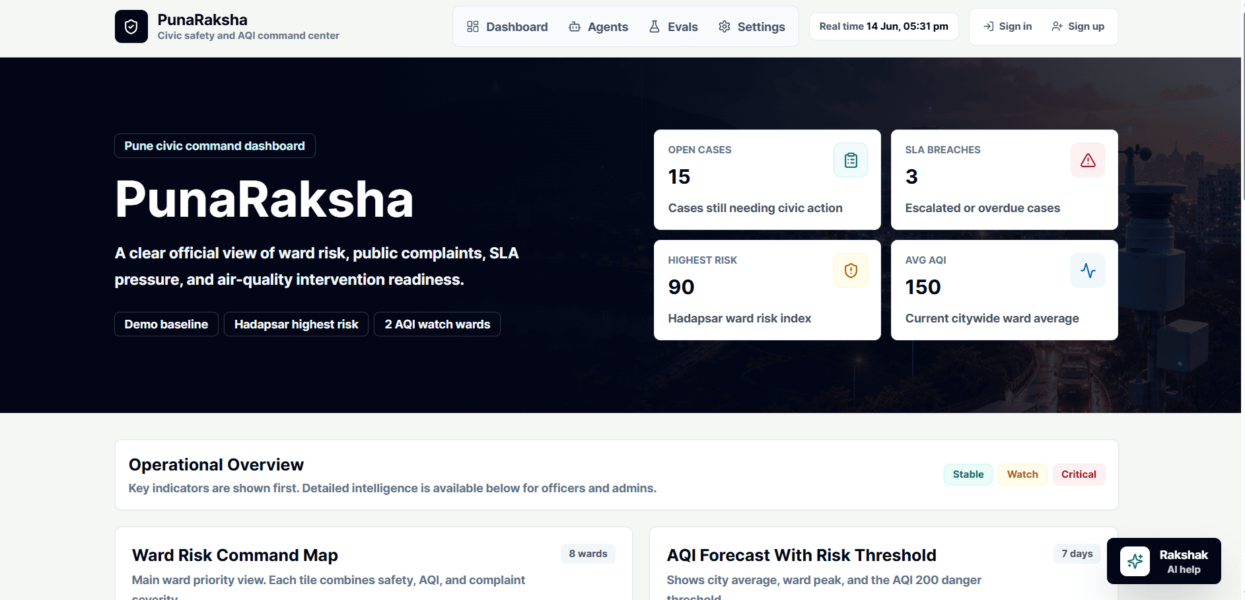This screenshot has width=1245, height=600.
Task: Click the Sign up user-plus icon
Action: [1057, 26]
